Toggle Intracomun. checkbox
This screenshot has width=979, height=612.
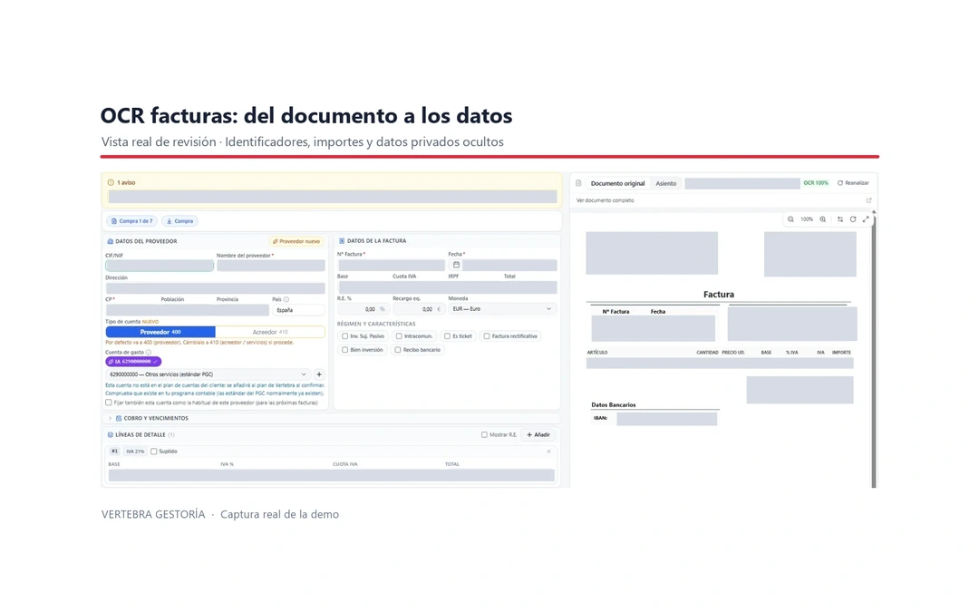pos(399,336)
